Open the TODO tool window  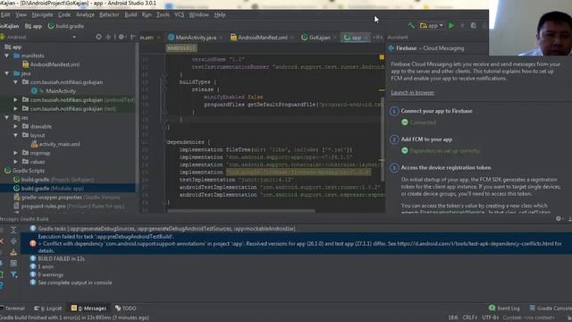tap(125, 308)
